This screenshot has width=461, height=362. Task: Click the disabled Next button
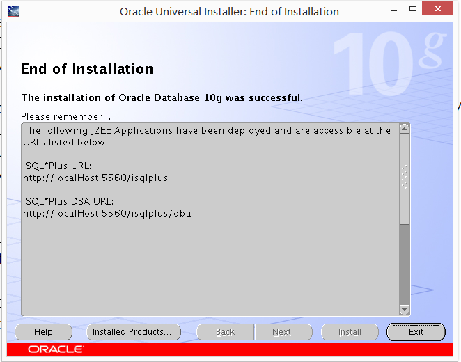(283, 332)
